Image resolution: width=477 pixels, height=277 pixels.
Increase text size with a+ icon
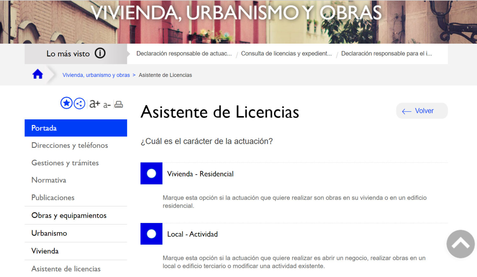pyautogui.click(x=94, y=104)
